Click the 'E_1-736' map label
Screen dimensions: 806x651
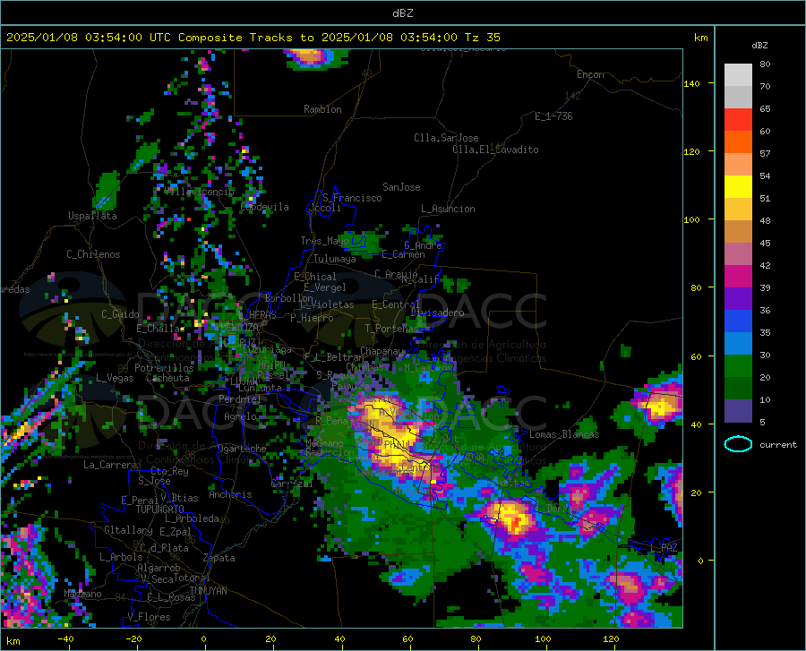(553, 116)
